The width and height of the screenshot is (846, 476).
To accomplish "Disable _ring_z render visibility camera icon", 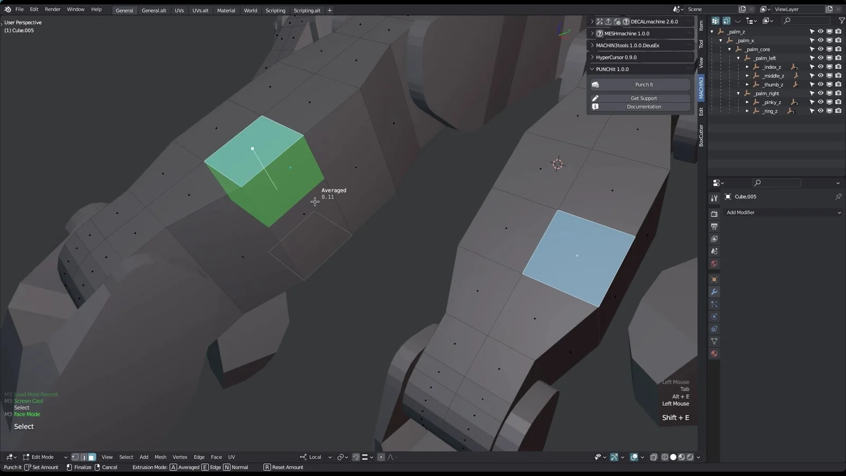I will (x=838, y=111).
